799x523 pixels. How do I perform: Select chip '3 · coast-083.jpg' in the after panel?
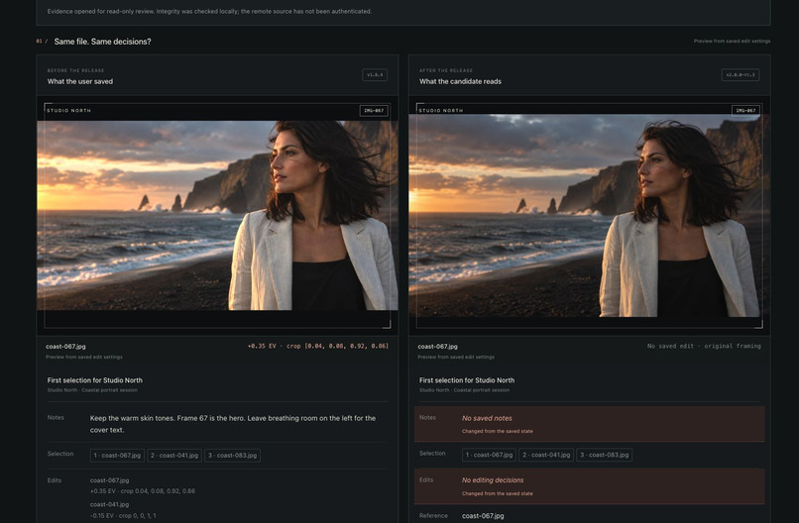pos(605,455)
